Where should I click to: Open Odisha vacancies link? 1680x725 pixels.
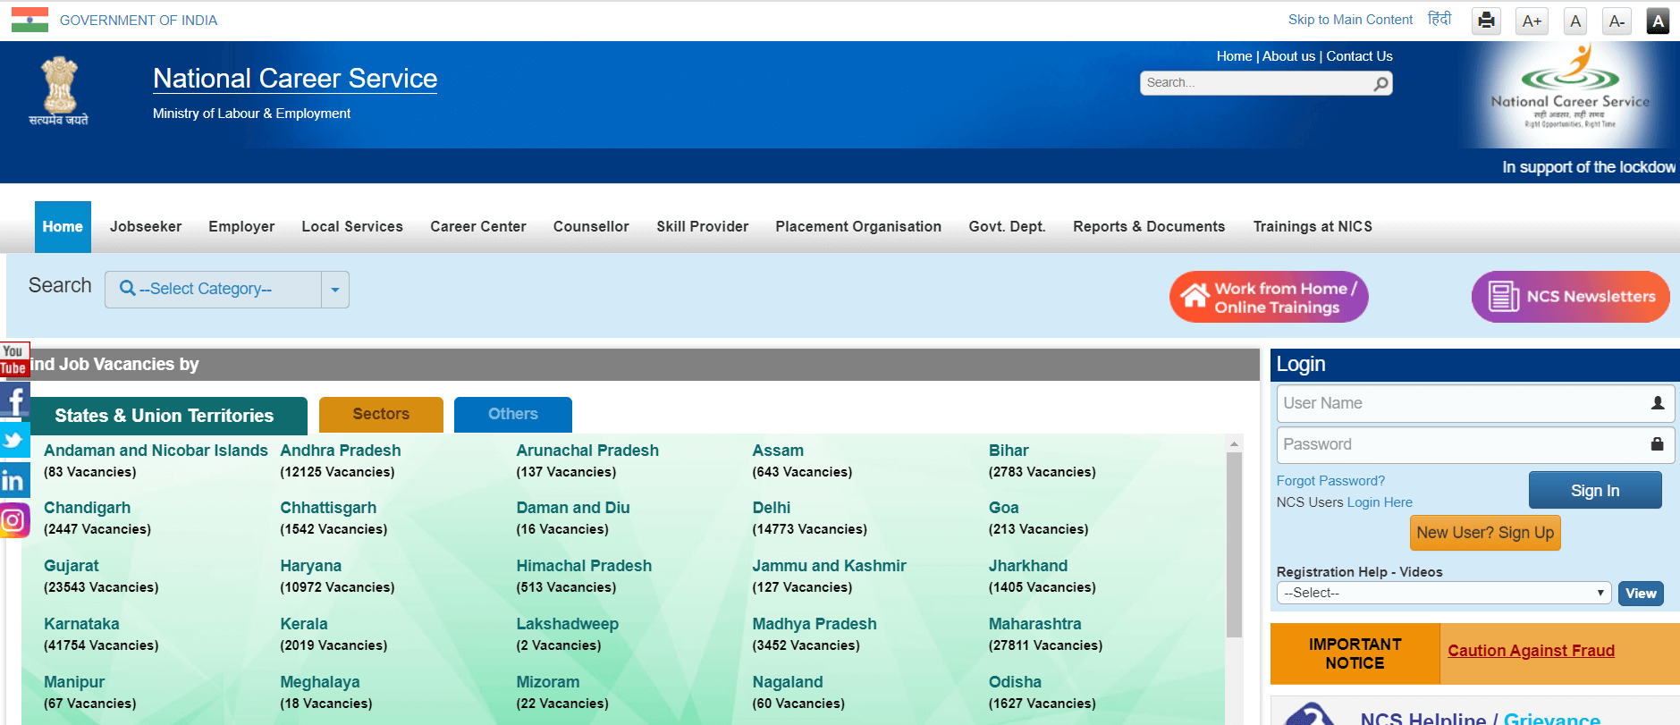(x=1015, y=682)
